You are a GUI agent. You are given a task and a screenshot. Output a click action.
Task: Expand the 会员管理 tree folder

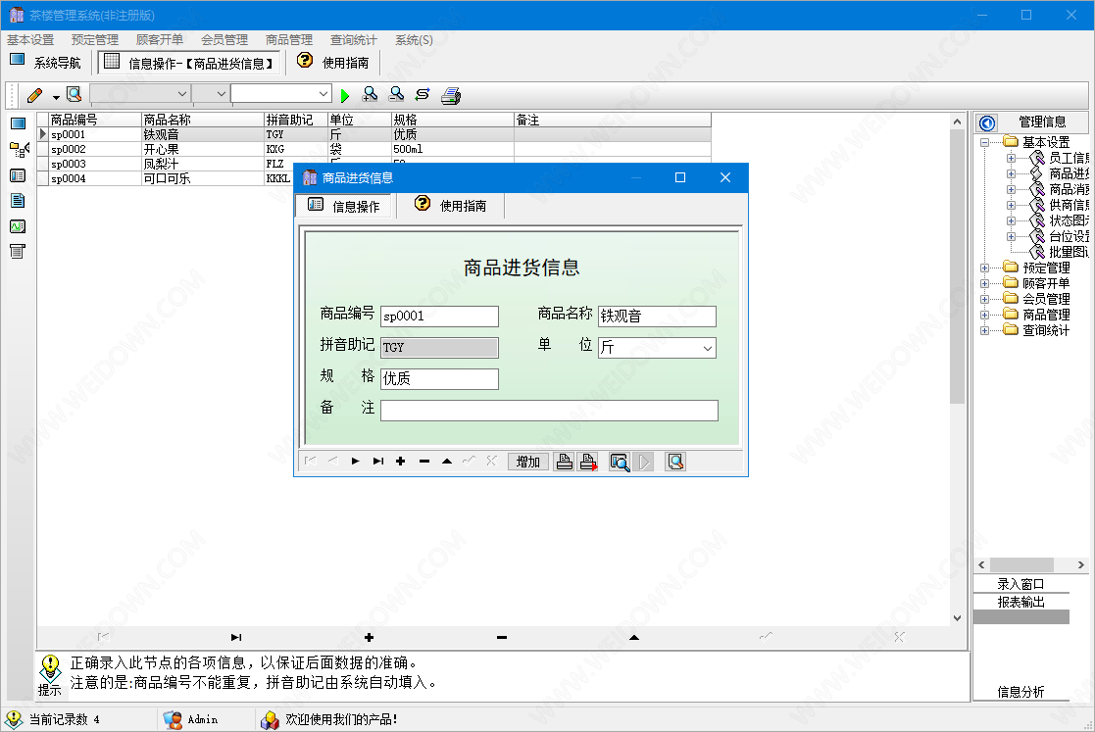[984, 299]
